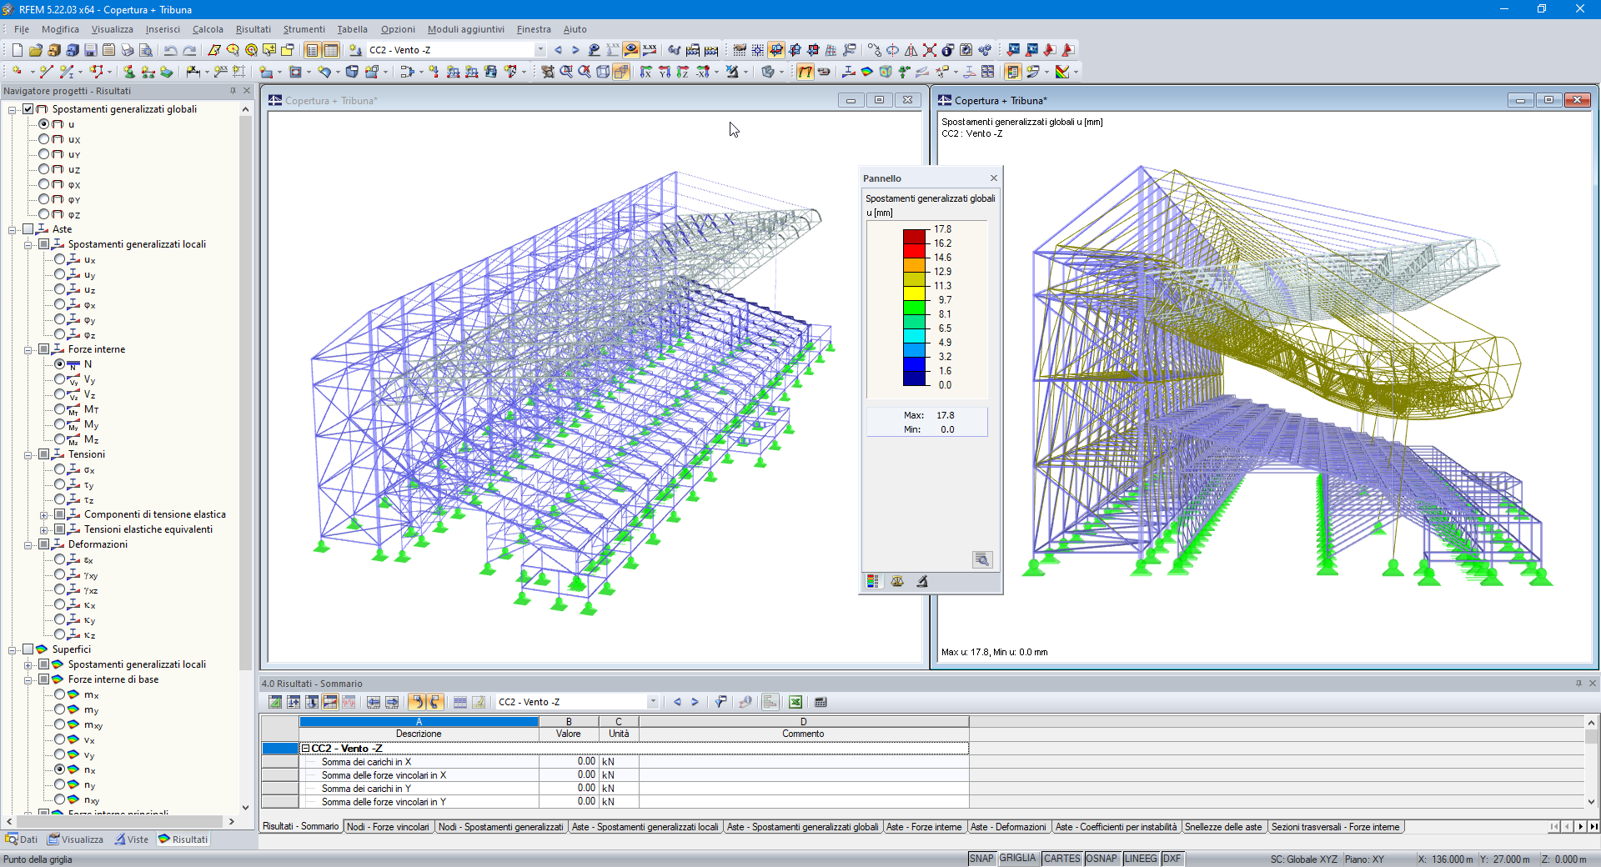Viewport: 1601px width, 867px height.
Task: Click the zoom button in Pannello
Action: click(982, 559)
